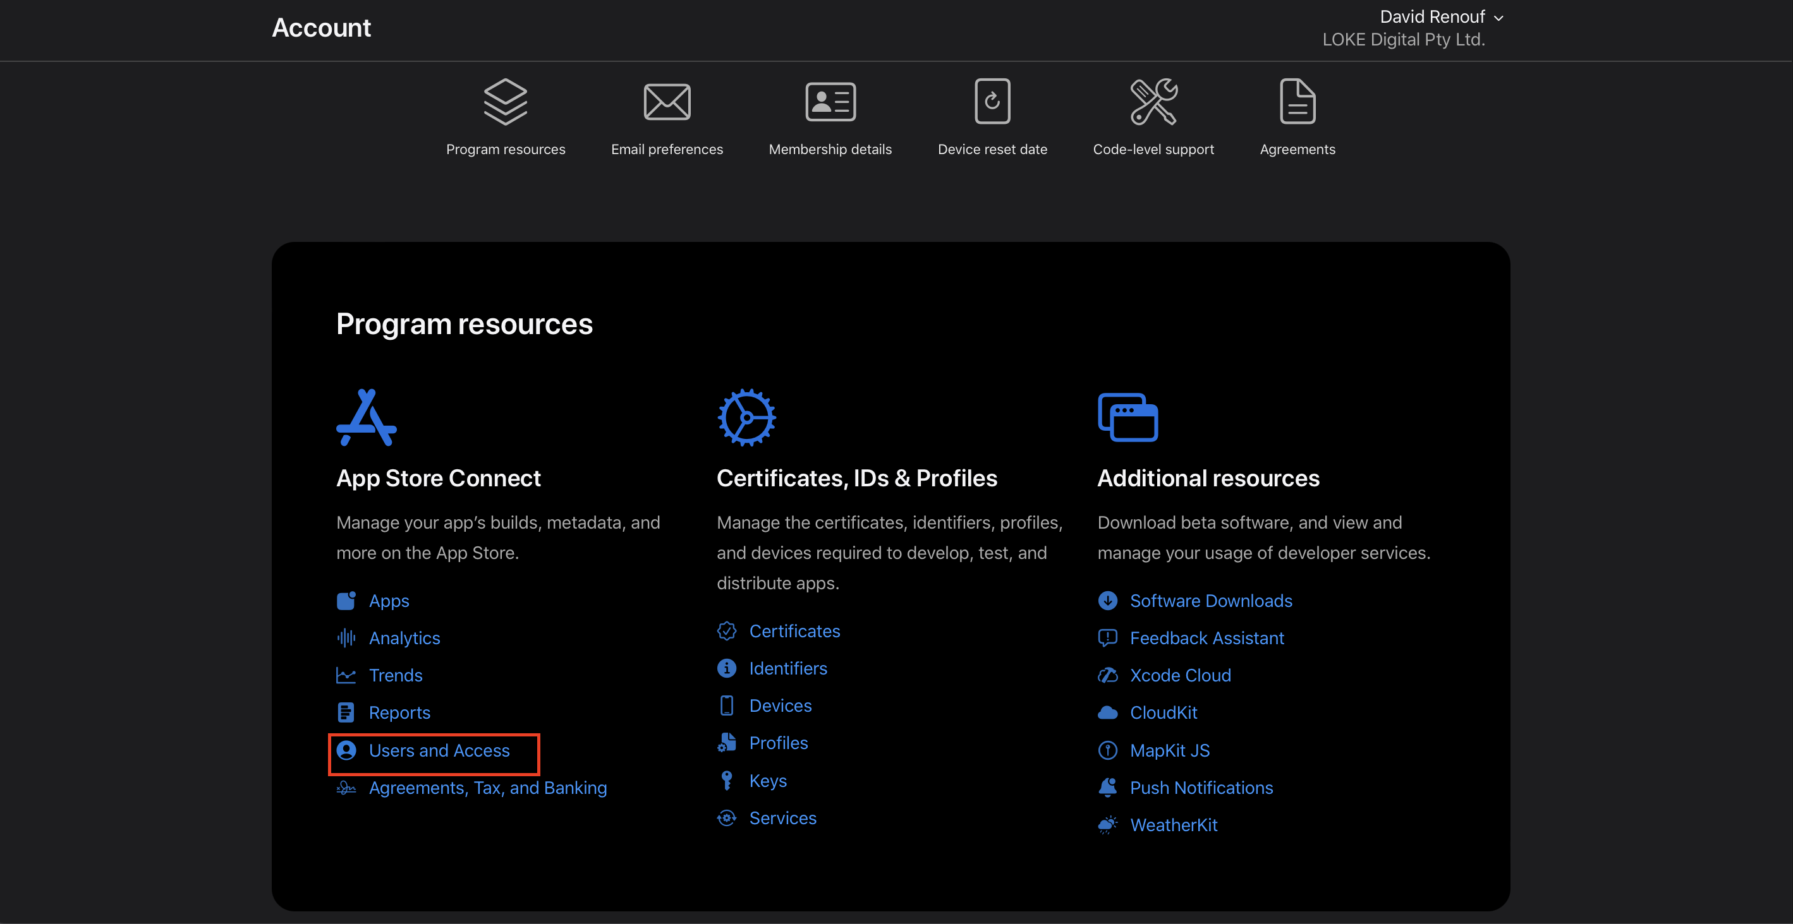Click the gear icon beside Services

(x=727, y=817)
